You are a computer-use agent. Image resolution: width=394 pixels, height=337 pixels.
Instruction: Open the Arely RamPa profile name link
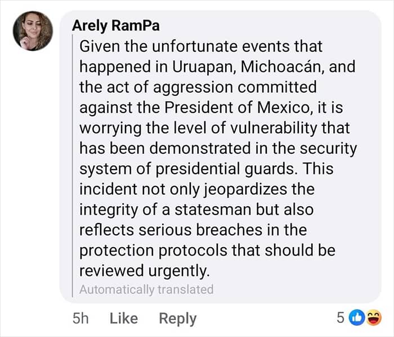click(x=116, y=26)
